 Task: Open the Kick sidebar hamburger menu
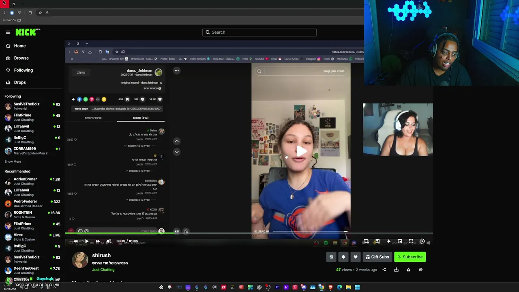[8, 32]
